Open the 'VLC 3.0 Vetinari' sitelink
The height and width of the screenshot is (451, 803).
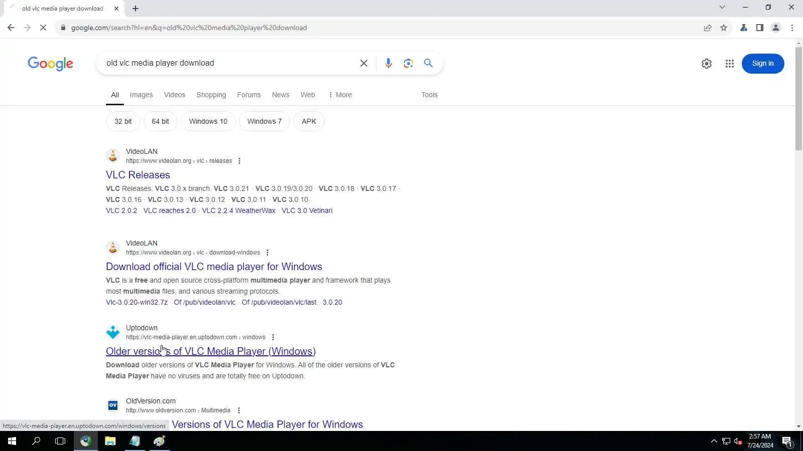coord(307,210)
